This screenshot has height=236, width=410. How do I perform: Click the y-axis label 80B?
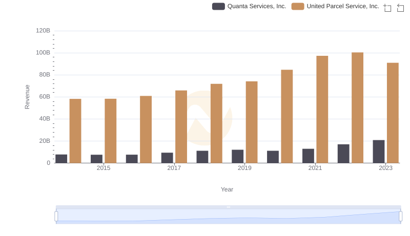(x=45, y=75)
